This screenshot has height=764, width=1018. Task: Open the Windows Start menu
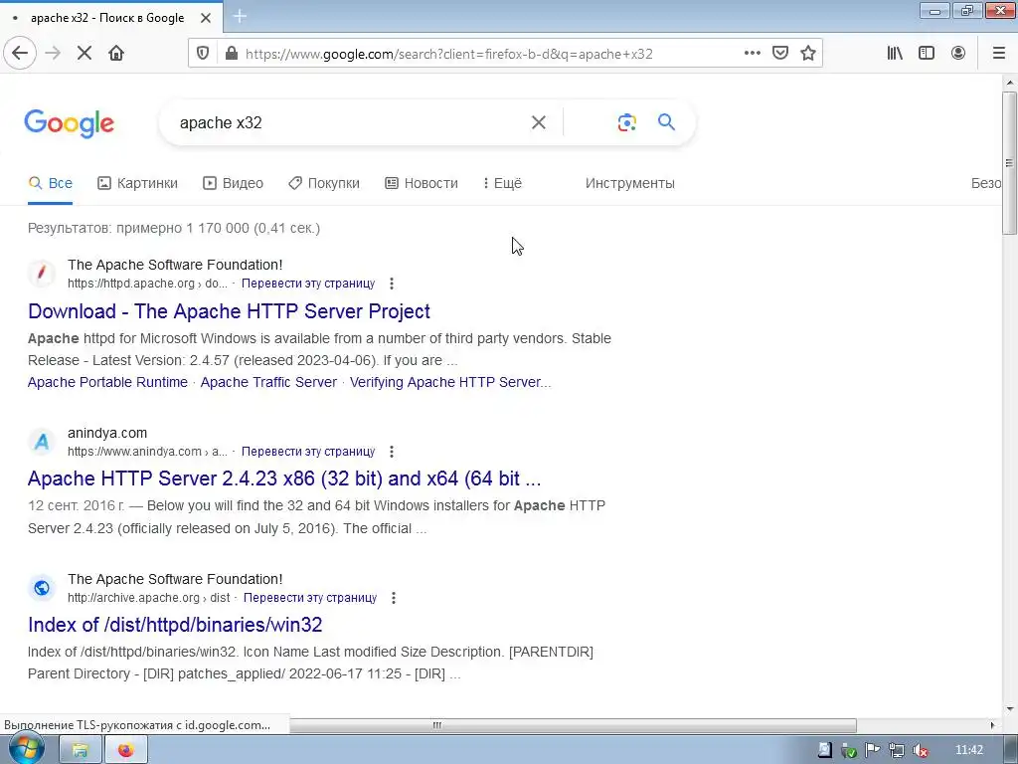click(25, 749)
